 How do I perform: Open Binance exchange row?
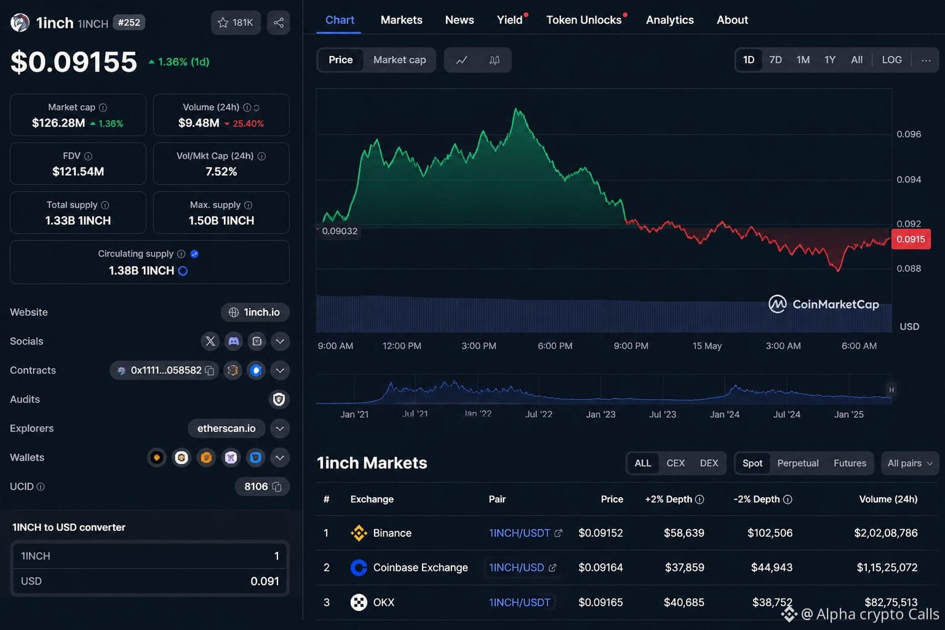tap(628, 533)
